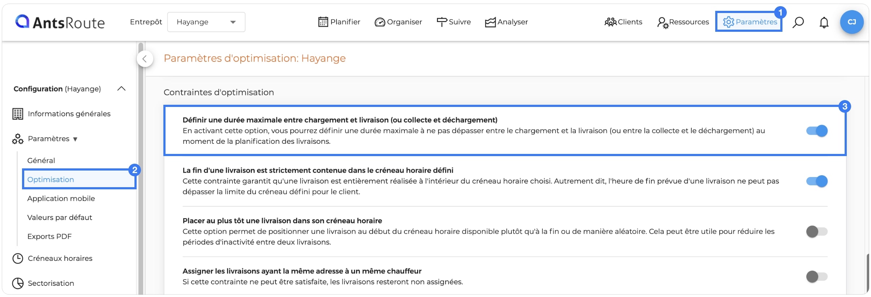Click the Paramètres gear icon
Screen dimensions: 871x297
[x=728, y=22]
